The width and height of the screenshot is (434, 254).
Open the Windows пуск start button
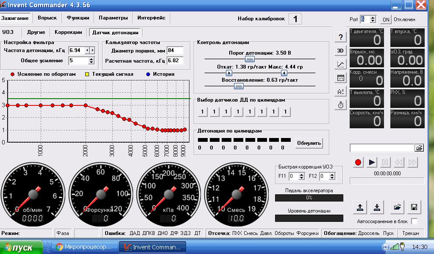click(x=21, y=247)
